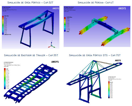Click the 'Simulación de Grúa Pórtico – Cap:32T' heading
132x106 pixels.
coord(30,3)
